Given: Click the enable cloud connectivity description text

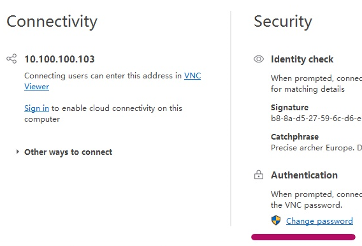Looking at the screenshot, I should 103,113.
